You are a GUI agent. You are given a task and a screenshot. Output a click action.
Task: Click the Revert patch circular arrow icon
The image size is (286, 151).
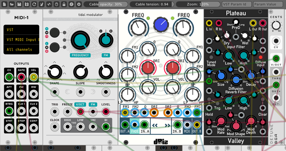pyautogui.click(x=34, y=4)
